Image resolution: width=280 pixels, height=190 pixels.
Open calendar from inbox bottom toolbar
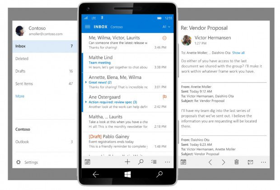pos(88,162)
